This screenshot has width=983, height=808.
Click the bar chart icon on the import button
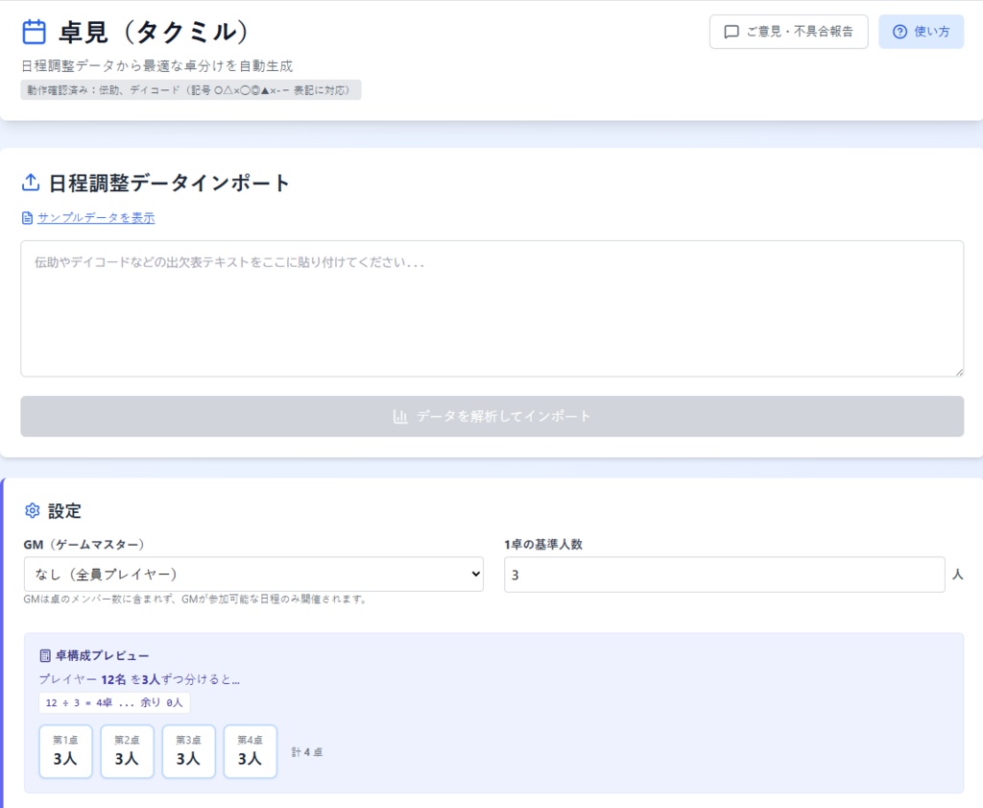coord(401,416)
